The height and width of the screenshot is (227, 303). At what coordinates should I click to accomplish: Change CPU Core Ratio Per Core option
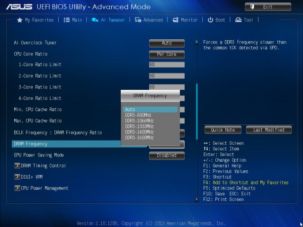[x=167, y=54]
